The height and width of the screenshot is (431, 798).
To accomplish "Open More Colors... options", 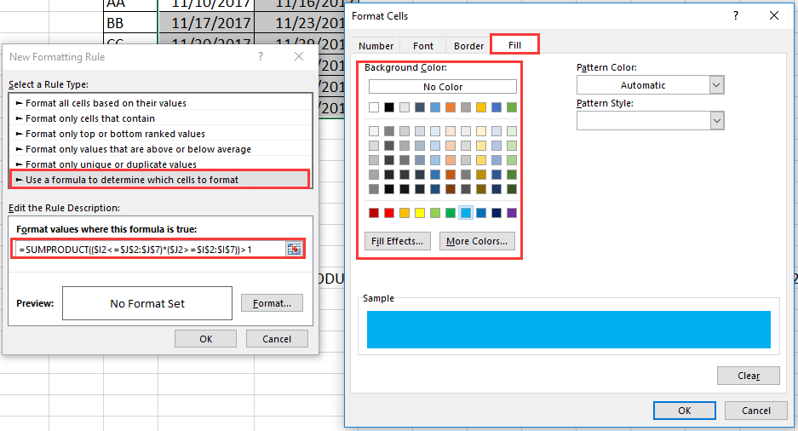I will 477,241.
